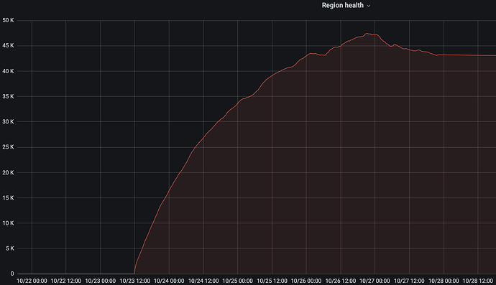Viewport: 496px width, 285px height.
Task: Click the 10/22 12:00 time label
Action: coord(66,281)
